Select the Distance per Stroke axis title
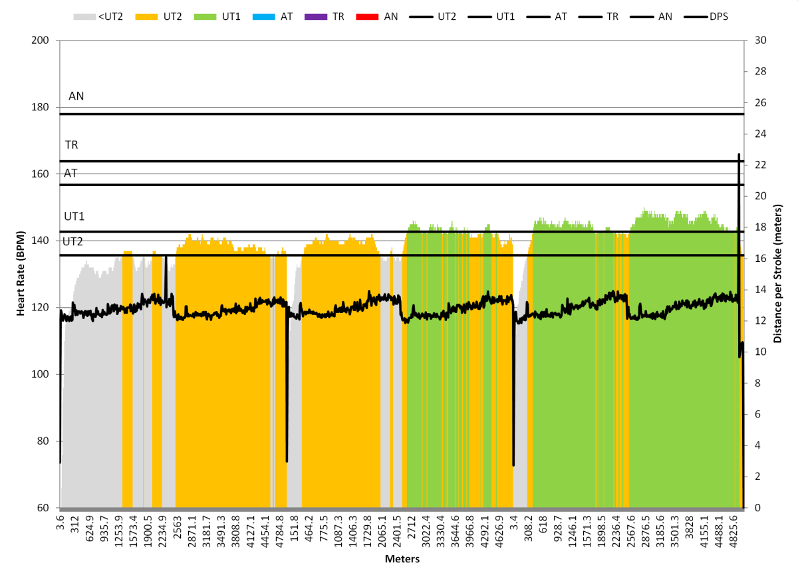Viewport: 798px width, 579px height. tap(777, 274)
